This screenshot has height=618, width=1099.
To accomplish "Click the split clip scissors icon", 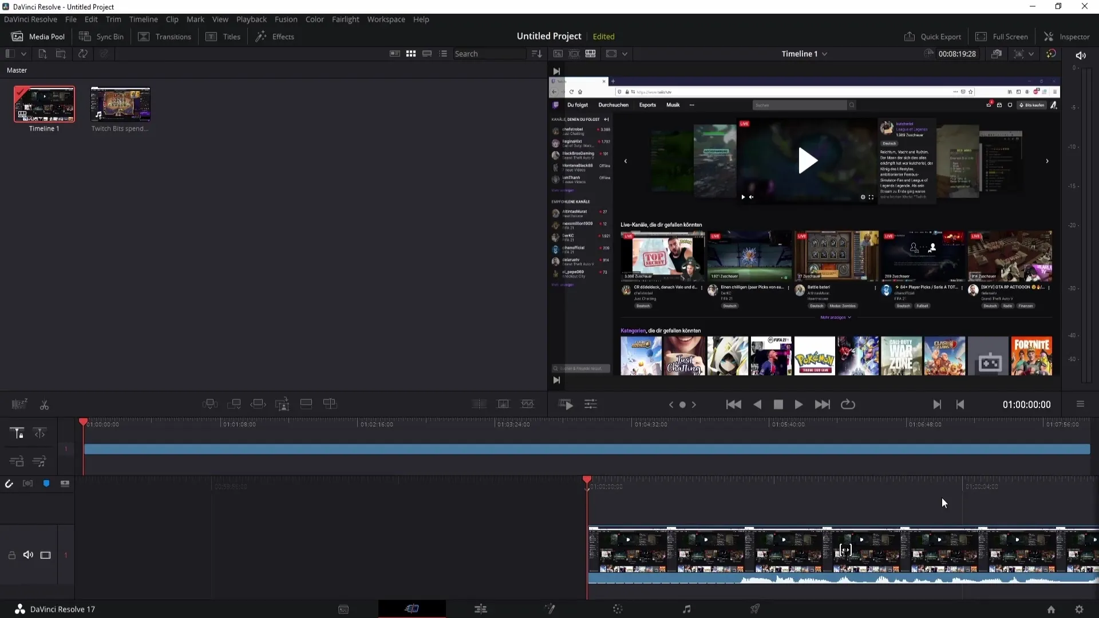I will click(44, 405).
